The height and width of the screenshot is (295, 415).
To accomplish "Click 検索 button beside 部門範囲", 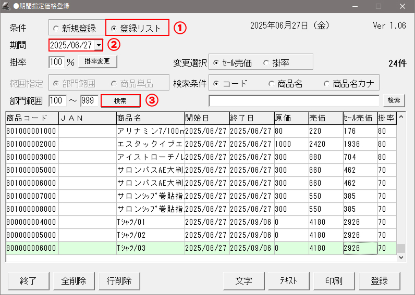I will coord(120,100).
